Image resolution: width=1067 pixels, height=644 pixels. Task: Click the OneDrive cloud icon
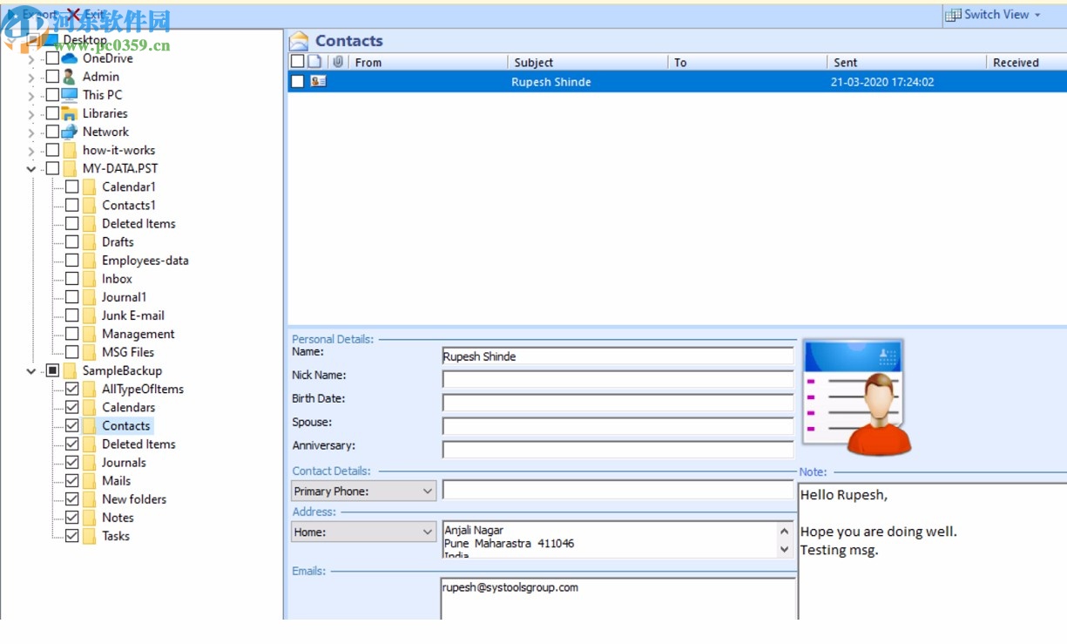(70, 58)
